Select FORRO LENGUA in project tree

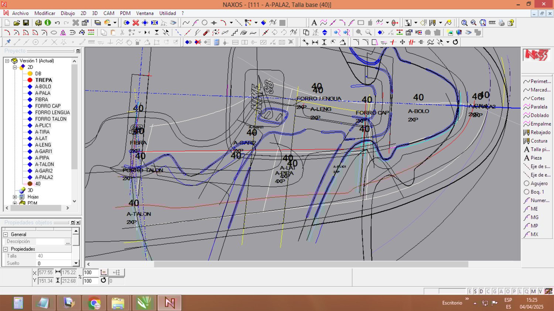click(x=52, y=113)
